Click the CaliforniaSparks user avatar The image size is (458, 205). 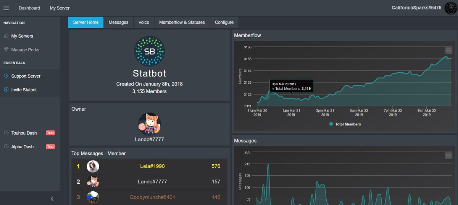451,8
